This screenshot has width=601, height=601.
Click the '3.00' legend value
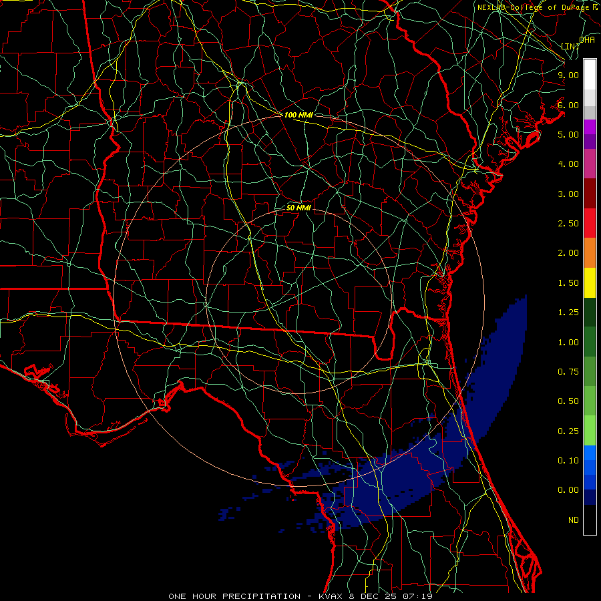(x=568, y=194)
